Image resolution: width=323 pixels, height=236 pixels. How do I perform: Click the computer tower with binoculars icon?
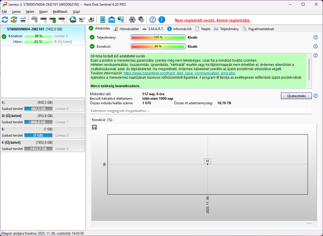pos(91,20)
